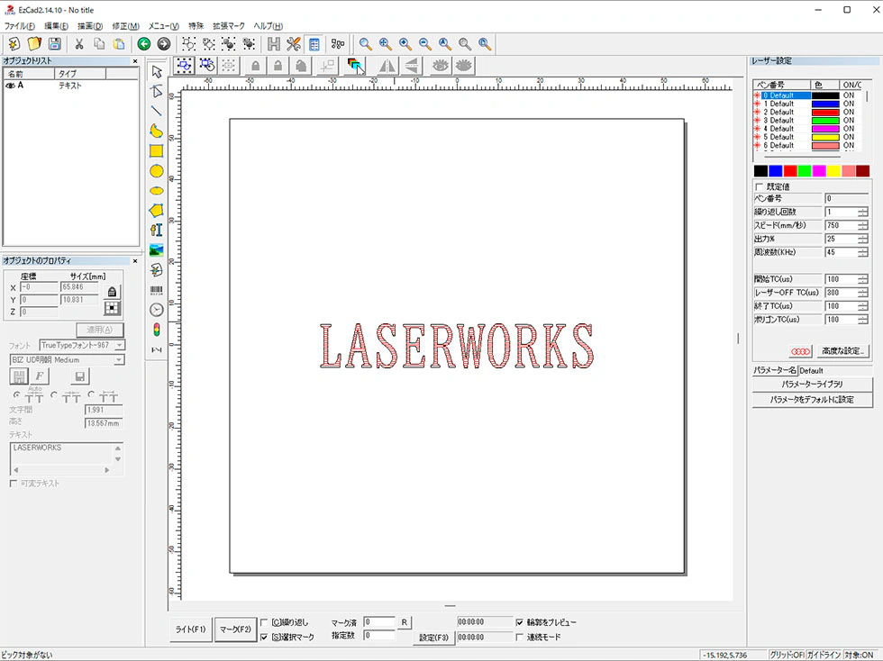Click the pick-by-pen color icon
The height and width of the screenshot is (661, 883).
pos(355,66)
